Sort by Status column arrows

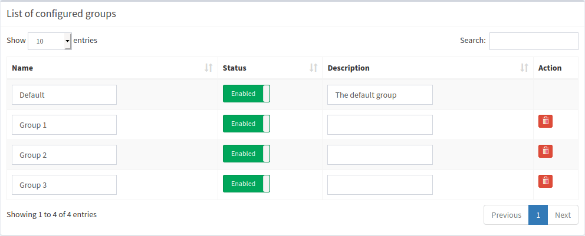point(313,68)
